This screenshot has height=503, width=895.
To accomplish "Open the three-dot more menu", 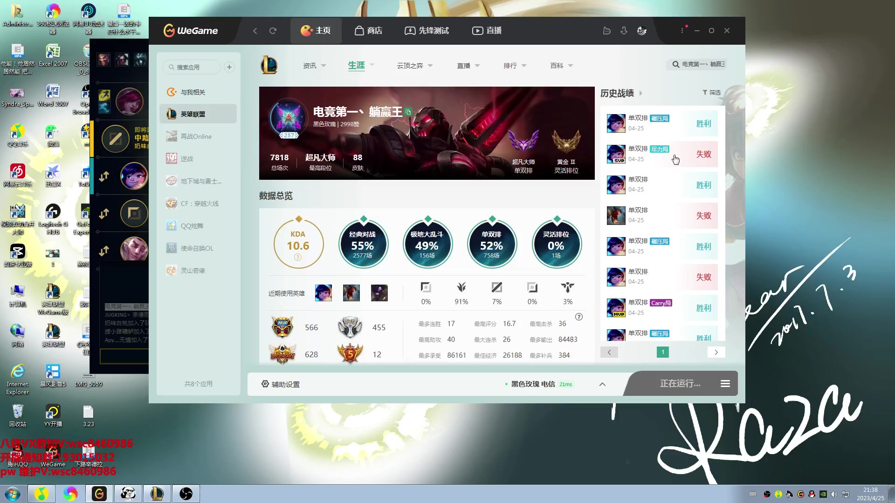I will pyautogui.click(x=682, y=31).
